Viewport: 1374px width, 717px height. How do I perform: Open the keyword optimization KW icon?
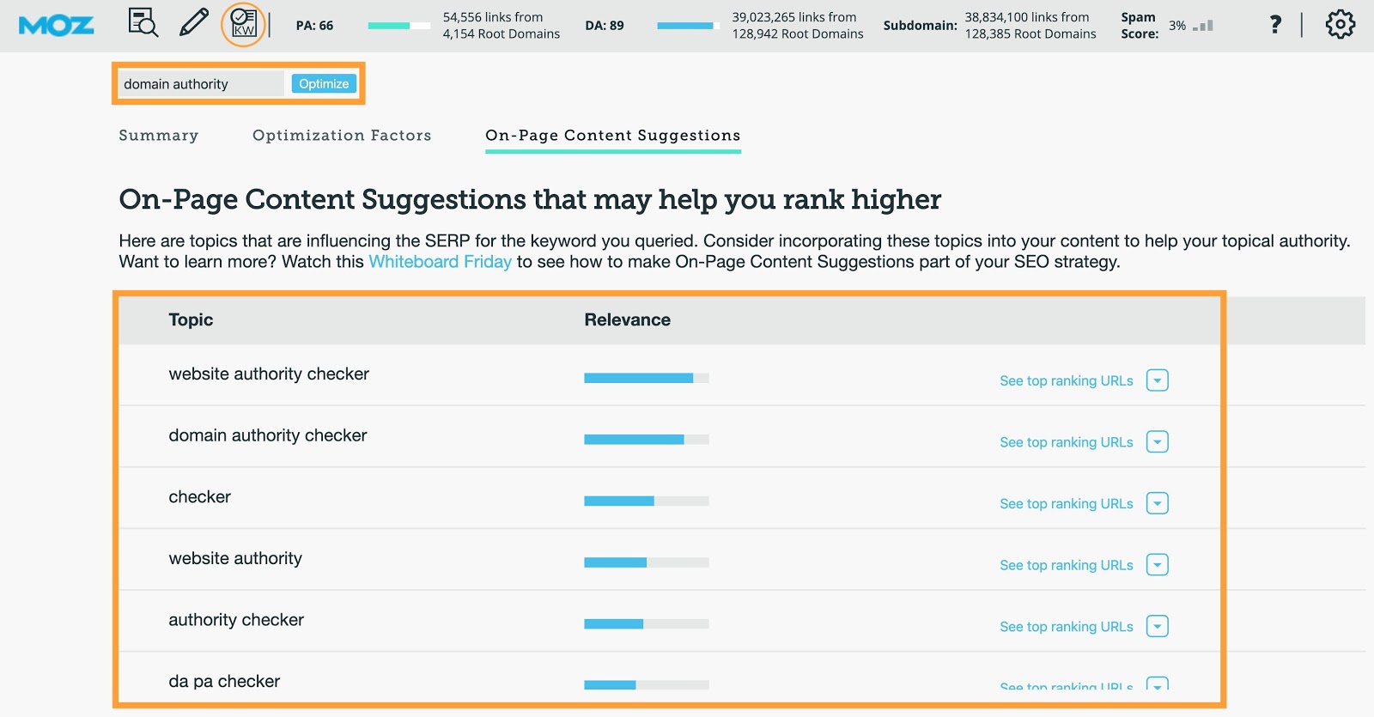[x=244, y=24]
